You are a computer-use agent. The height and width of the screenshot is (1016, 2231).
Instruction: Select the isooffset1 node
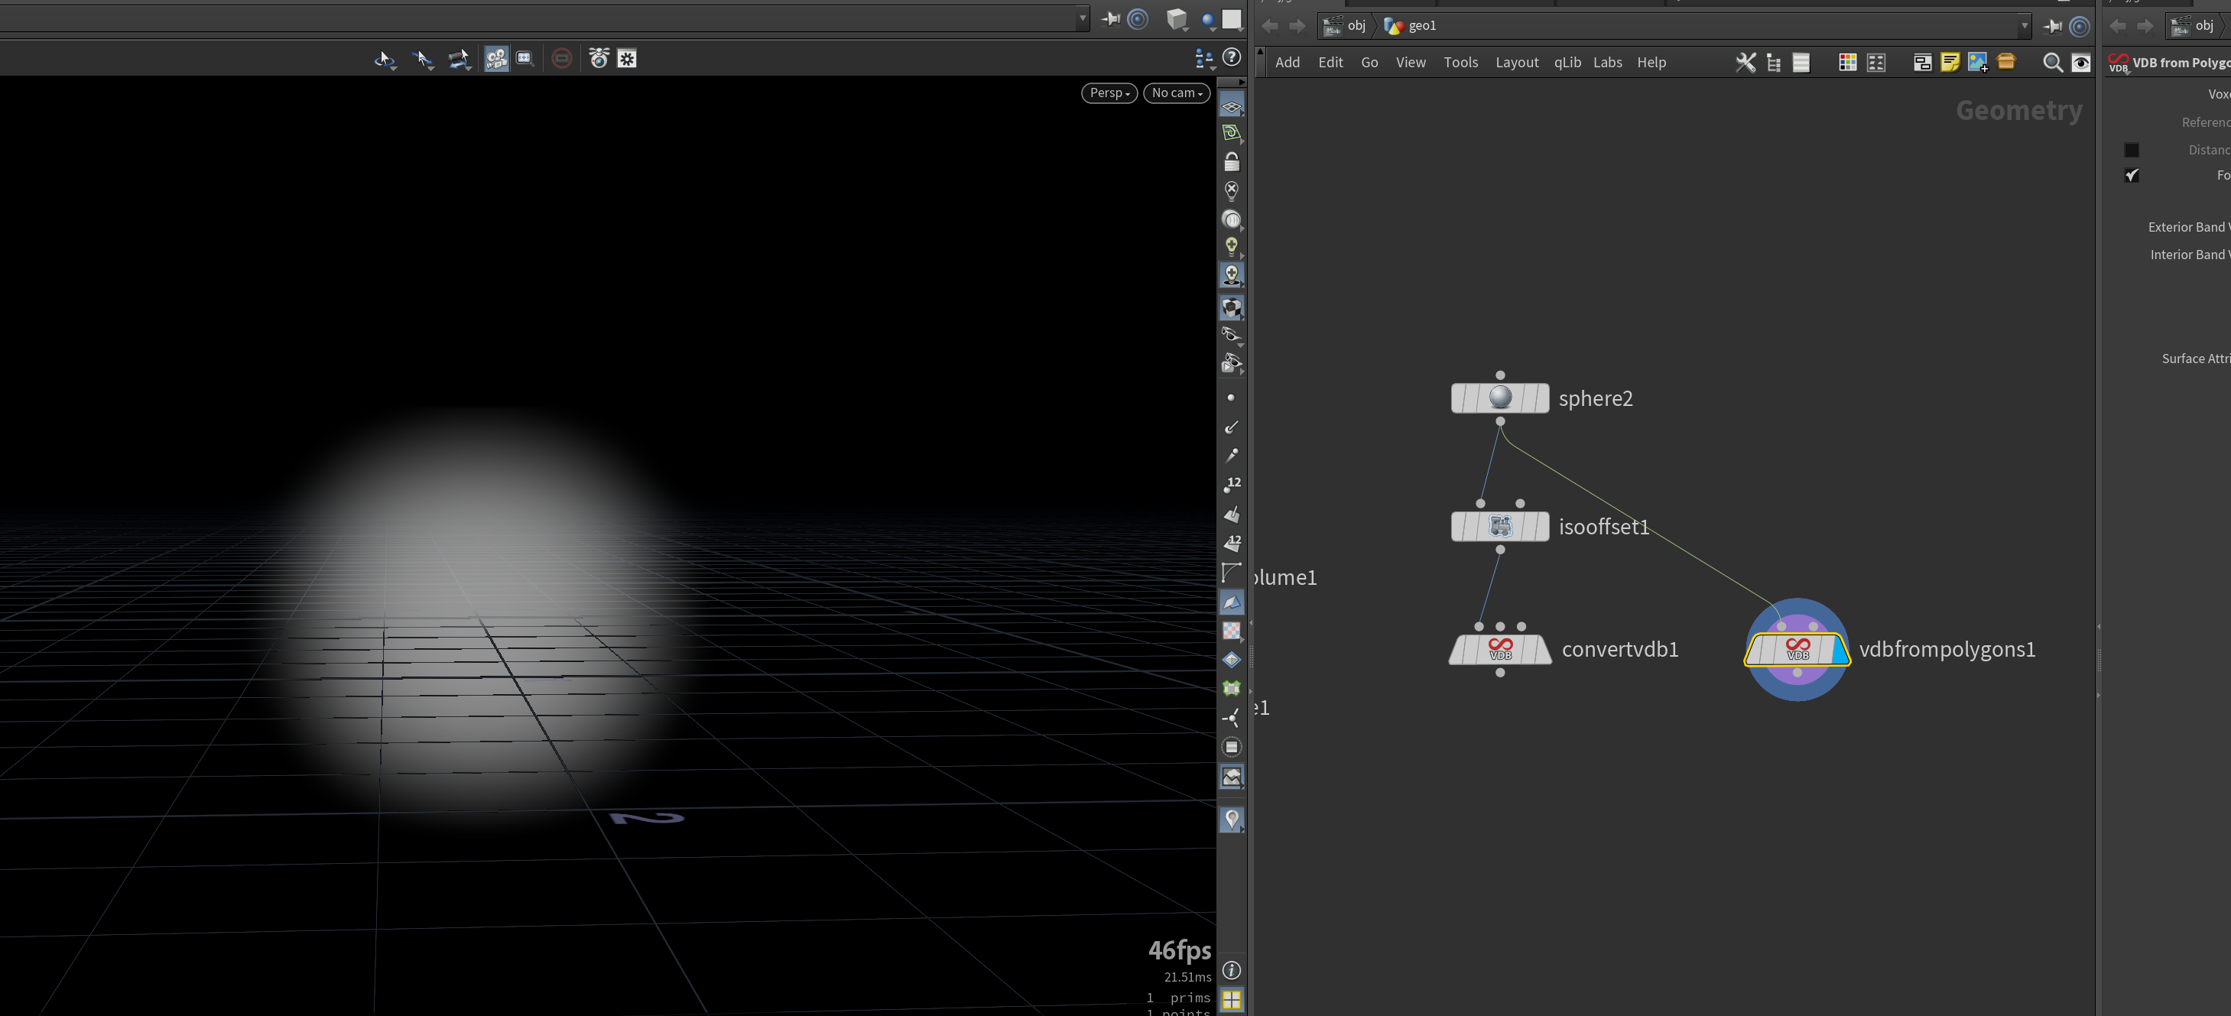click(1500, 526)
